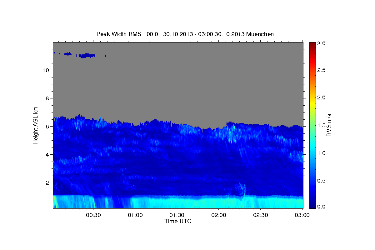Click the colorbar value 2.5
Screen dimensions: 375x250
pyautogui.click(x=322, y=70)
